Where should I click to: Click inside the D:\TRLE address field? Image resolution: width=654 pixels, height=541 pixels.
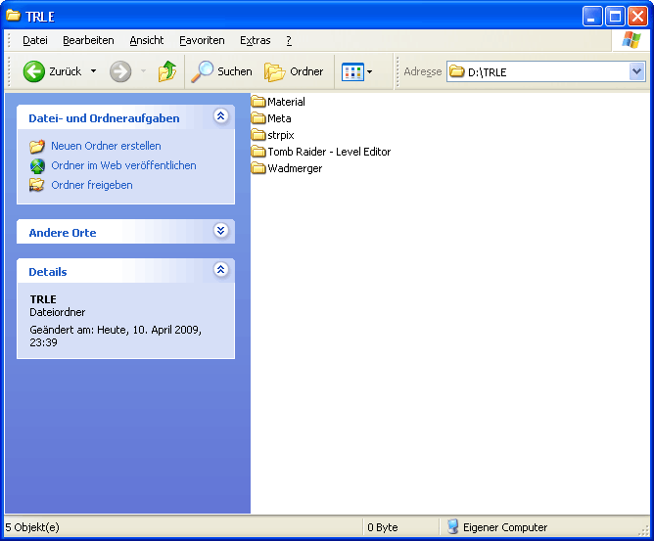point(548,71)
